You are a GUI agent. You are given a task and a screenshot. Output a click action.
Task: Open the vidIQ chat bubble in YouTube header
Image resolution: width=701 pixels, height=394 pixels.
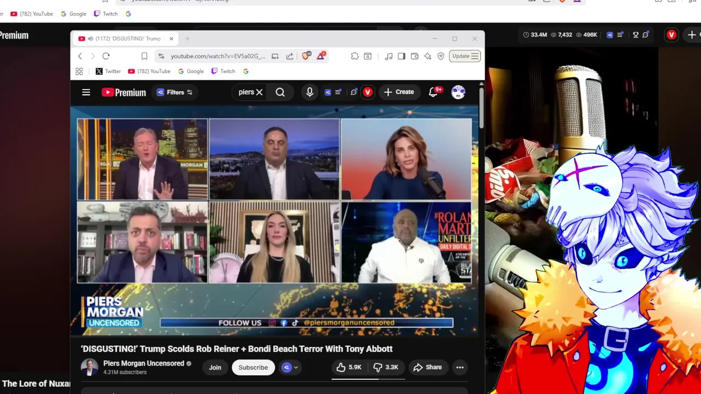(354, 92)
